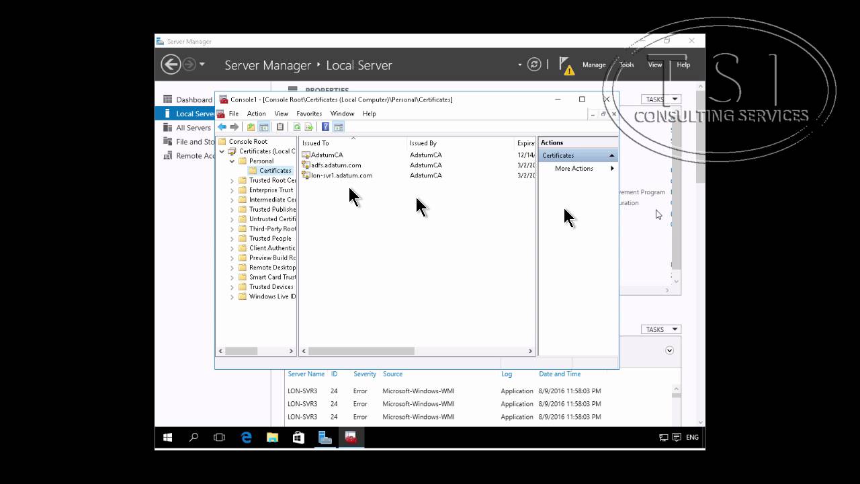
Task: Collapse the Personal folder node
Action: click(x=232, y=161)
